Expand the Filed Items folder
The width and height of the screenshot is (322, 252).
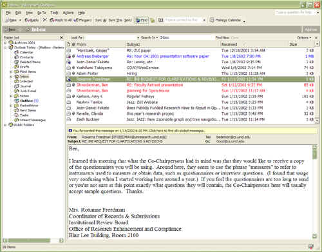point(11,72)
